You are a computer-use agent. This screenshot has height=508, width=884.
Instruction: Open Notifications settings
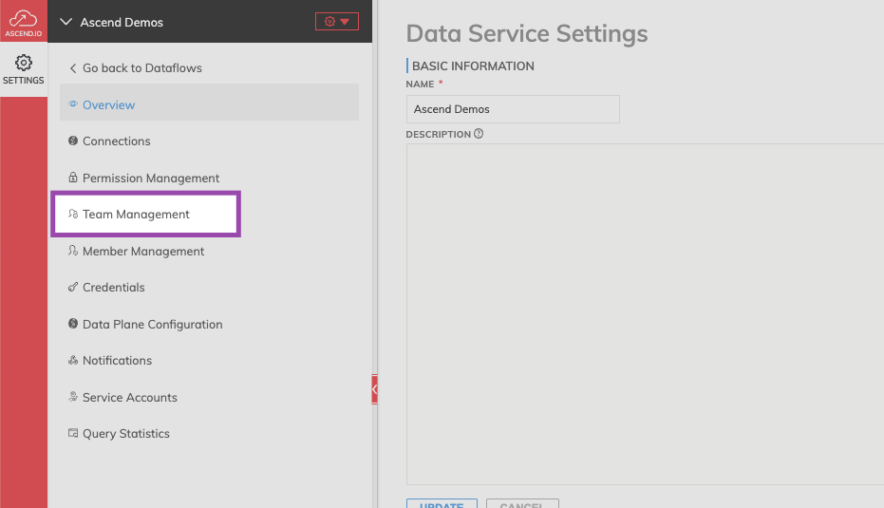coord(117,360)
